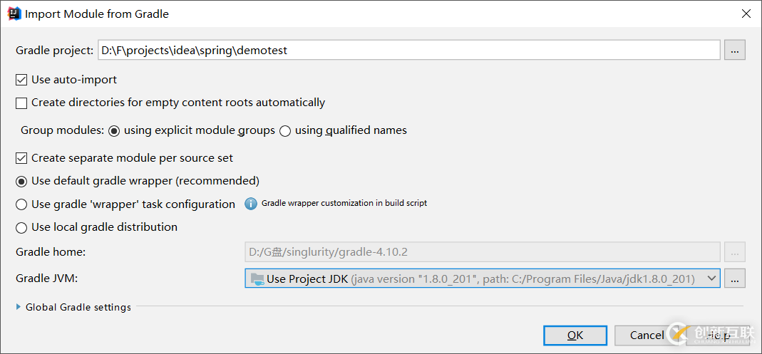
Task: Browse for Gradle project path button
Action: pos(735,50)
